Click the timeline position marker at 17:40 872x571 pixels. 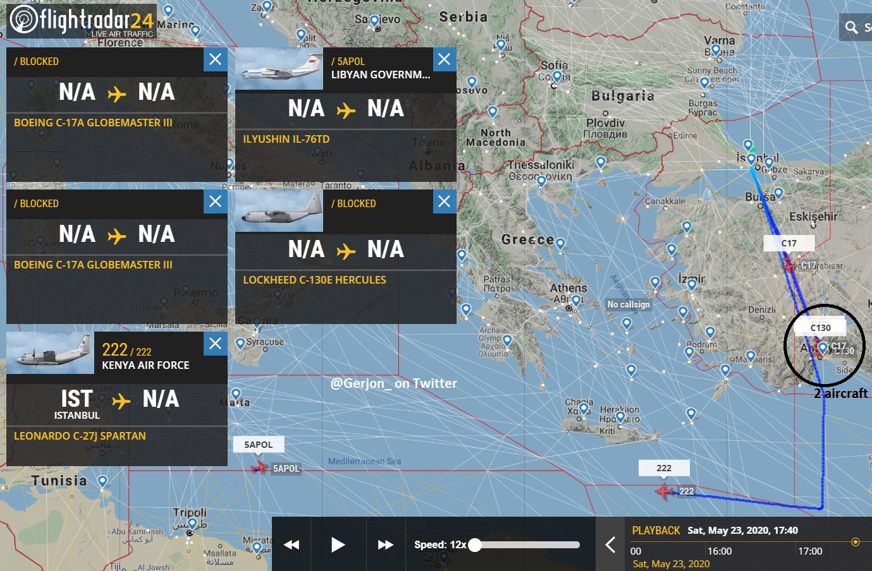tap(856, 542)
